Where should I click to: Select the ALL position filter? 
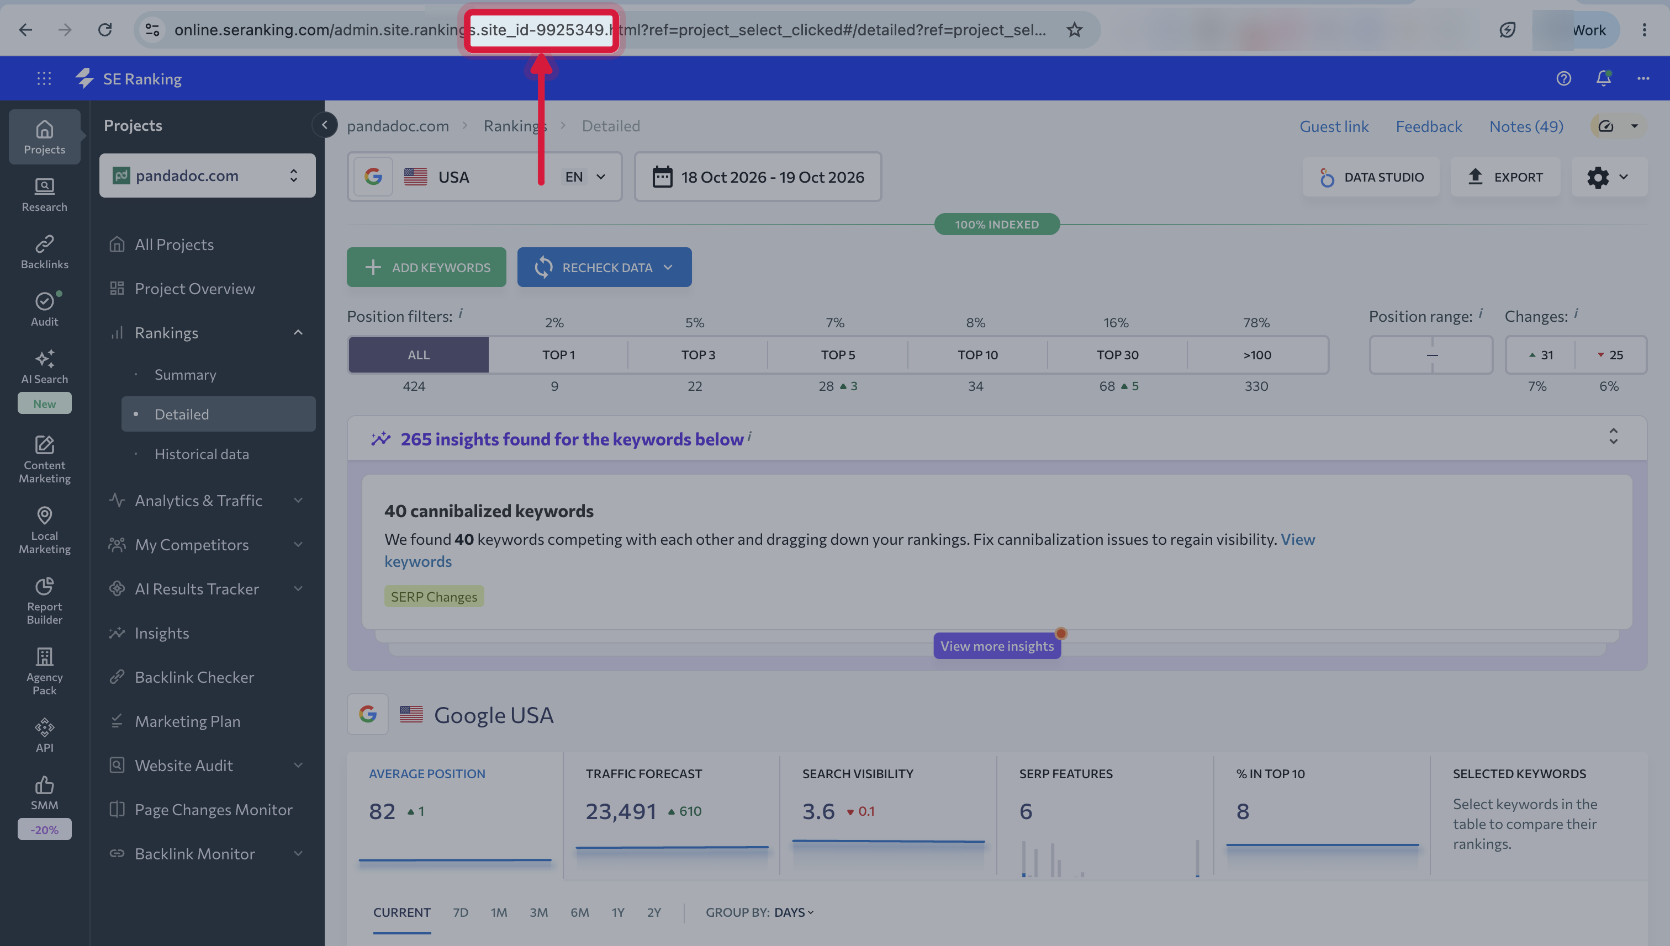click(418, 355)
